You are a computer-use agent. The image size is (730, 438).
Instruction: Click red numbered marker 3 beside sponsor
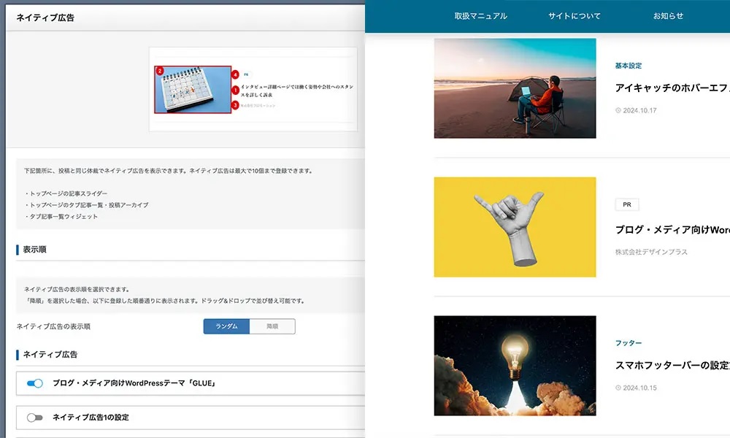[x=236, y=105]
